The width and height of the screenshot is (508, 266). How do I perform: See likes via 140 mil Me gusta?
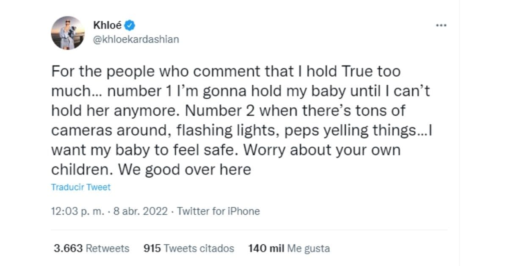[289, 249]
